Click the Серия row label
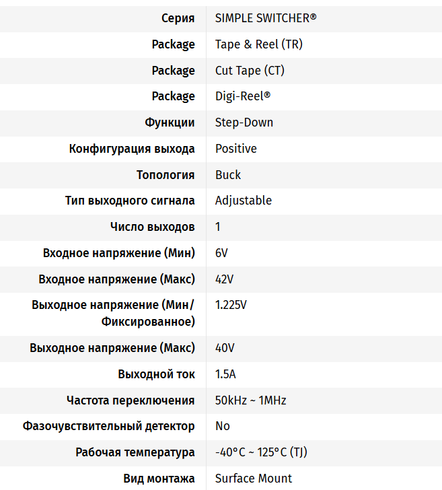 tap(178, 18)
